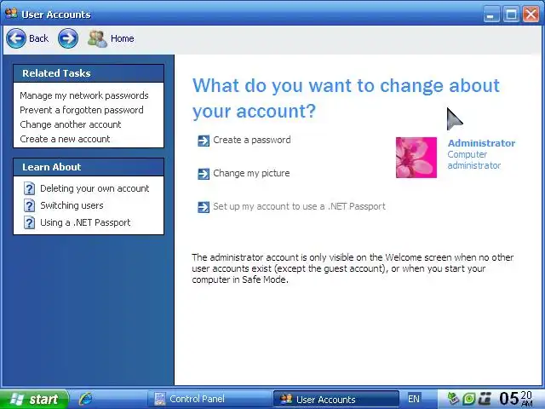545x409 pixels.
Task: Open Using a .NET Passport help
Action: (x=85, y=222)
